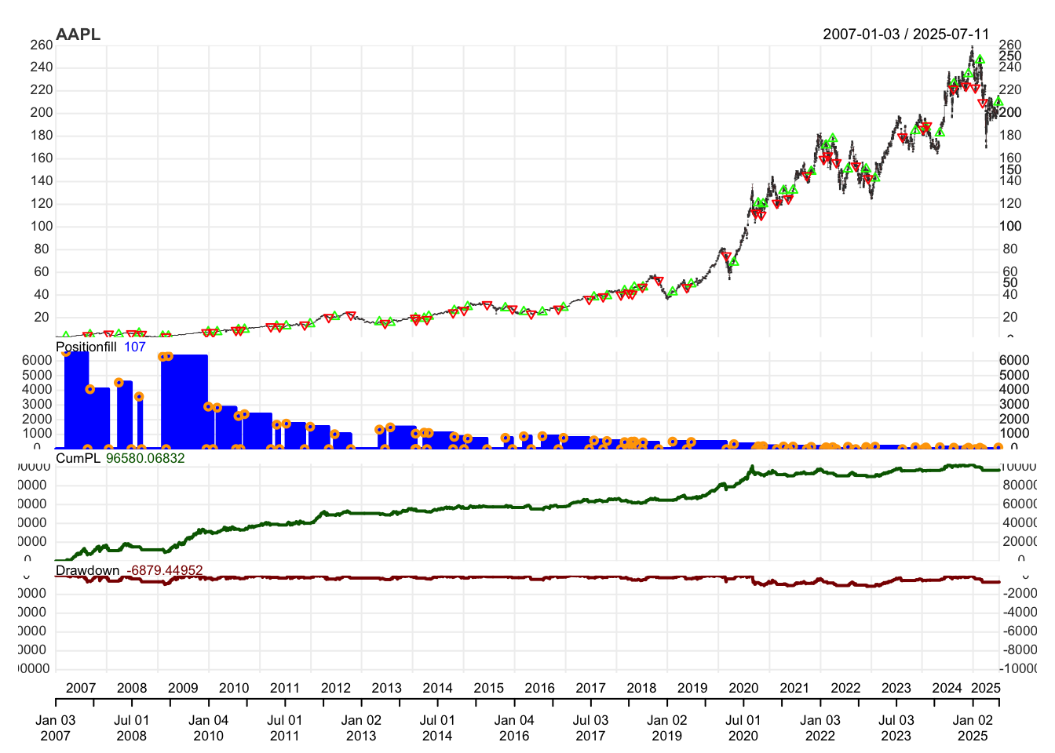Click the Jul 03 2023 date label
This screenshot has height=753, width=1055.
click(x=896, y=728)
